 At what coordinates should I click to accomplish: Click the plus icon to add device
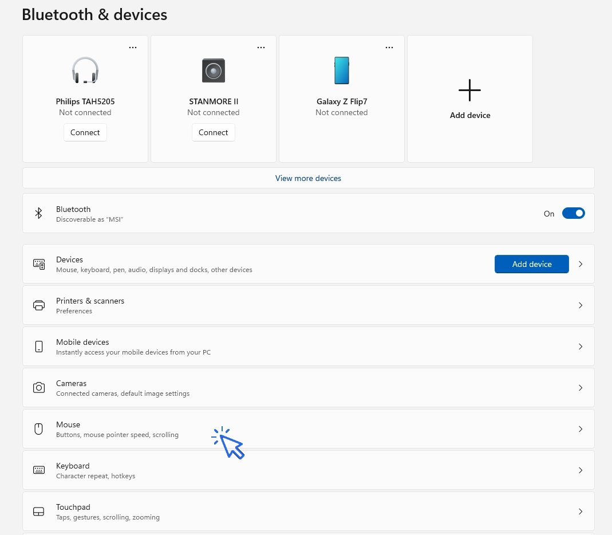click(x=469, y=90)
